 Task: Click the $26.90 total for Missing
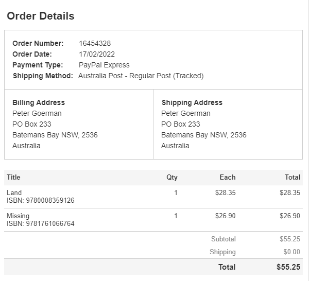[290, 216]
